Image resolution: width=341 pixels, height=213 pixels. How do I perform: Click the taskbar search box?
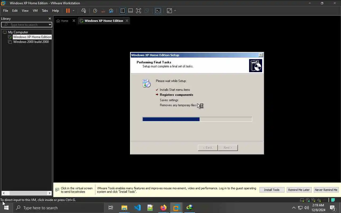tap(59, 208)
